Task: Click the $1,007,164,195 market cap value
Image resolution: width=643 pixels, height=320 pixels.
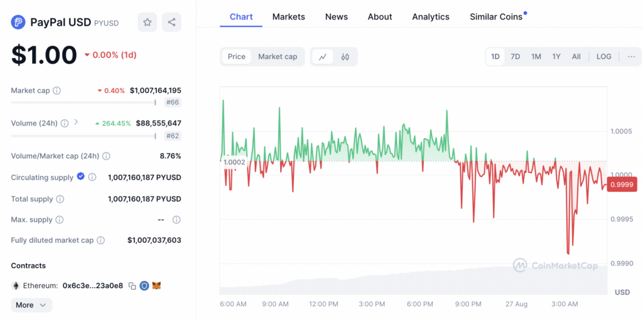Action: point(156,90)
